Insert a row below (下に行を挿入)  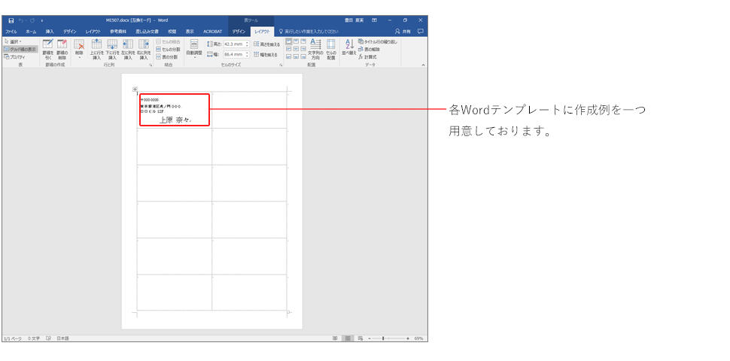(x=112, y=50)
